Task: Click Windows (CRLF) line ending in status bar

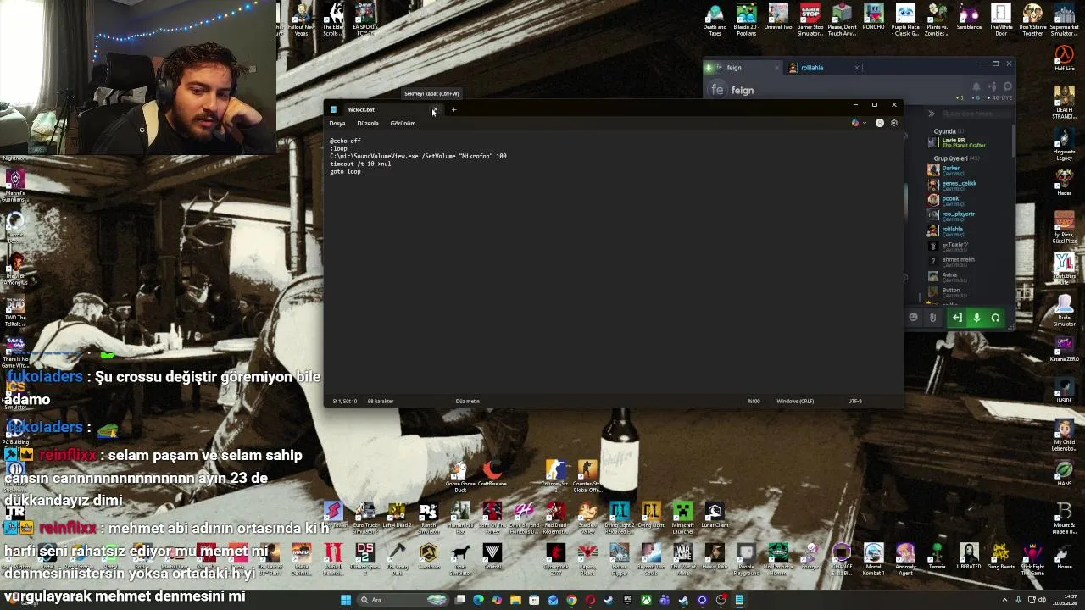Action: click(795, 401)
